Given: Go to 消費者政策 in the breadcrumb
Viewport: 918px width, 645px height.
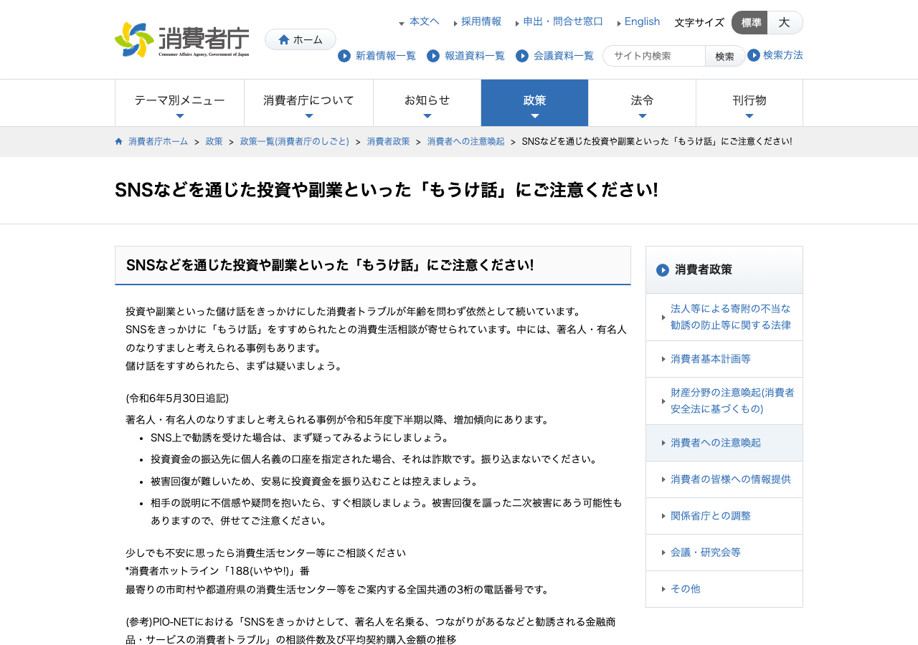Looking at the screenshot, I should (x=389, y=141).
